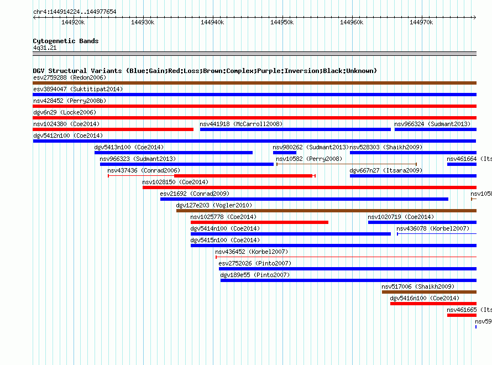492x365 pixels.
Task: Open nsv966323 (Sudmant2013) label
Action: tap(138, 159)
